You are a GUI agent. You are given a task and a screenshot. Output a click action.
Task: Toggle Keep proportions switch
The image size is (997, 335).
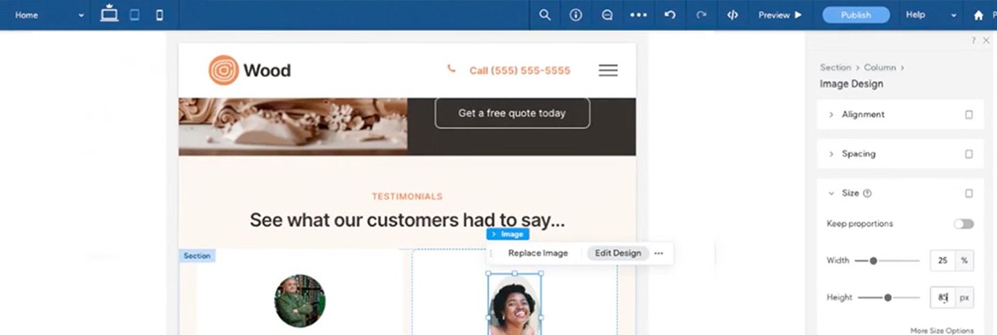pos(964,224)
